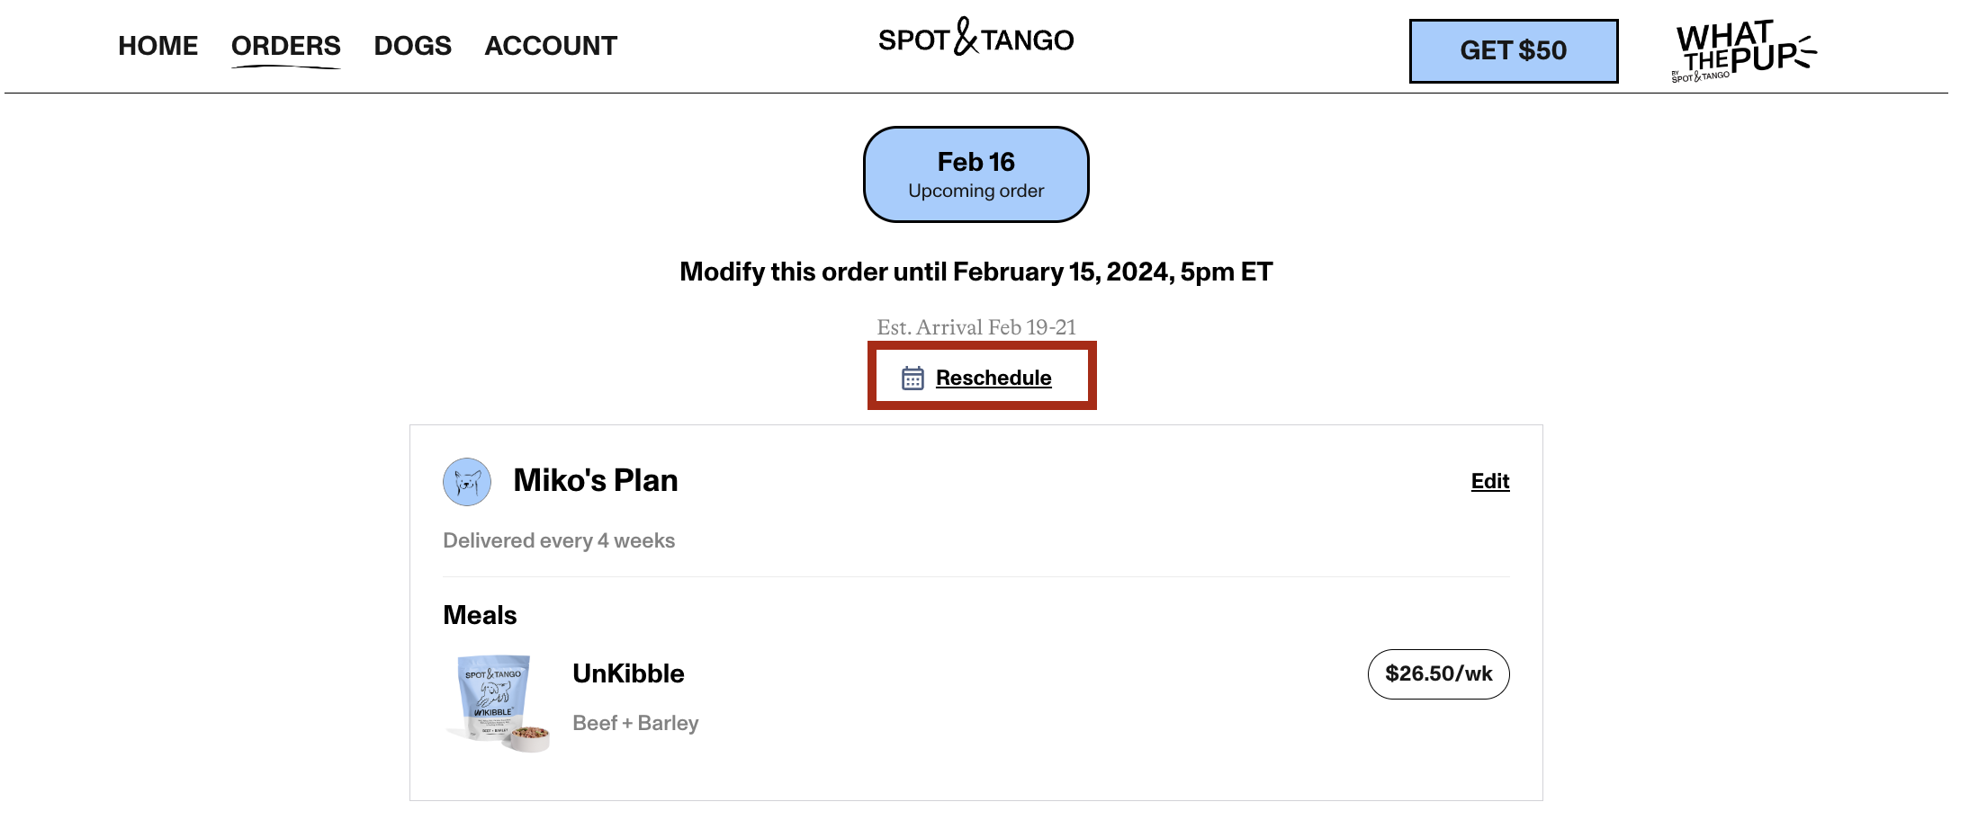Click the UnKibble bag product image
Viewport: 1969px width, 820px height.
point(498,702)
